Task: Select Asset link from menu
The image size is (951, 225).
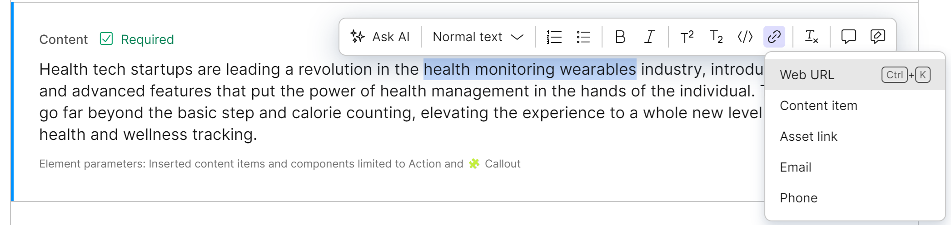Action: (x=808, y=136)
